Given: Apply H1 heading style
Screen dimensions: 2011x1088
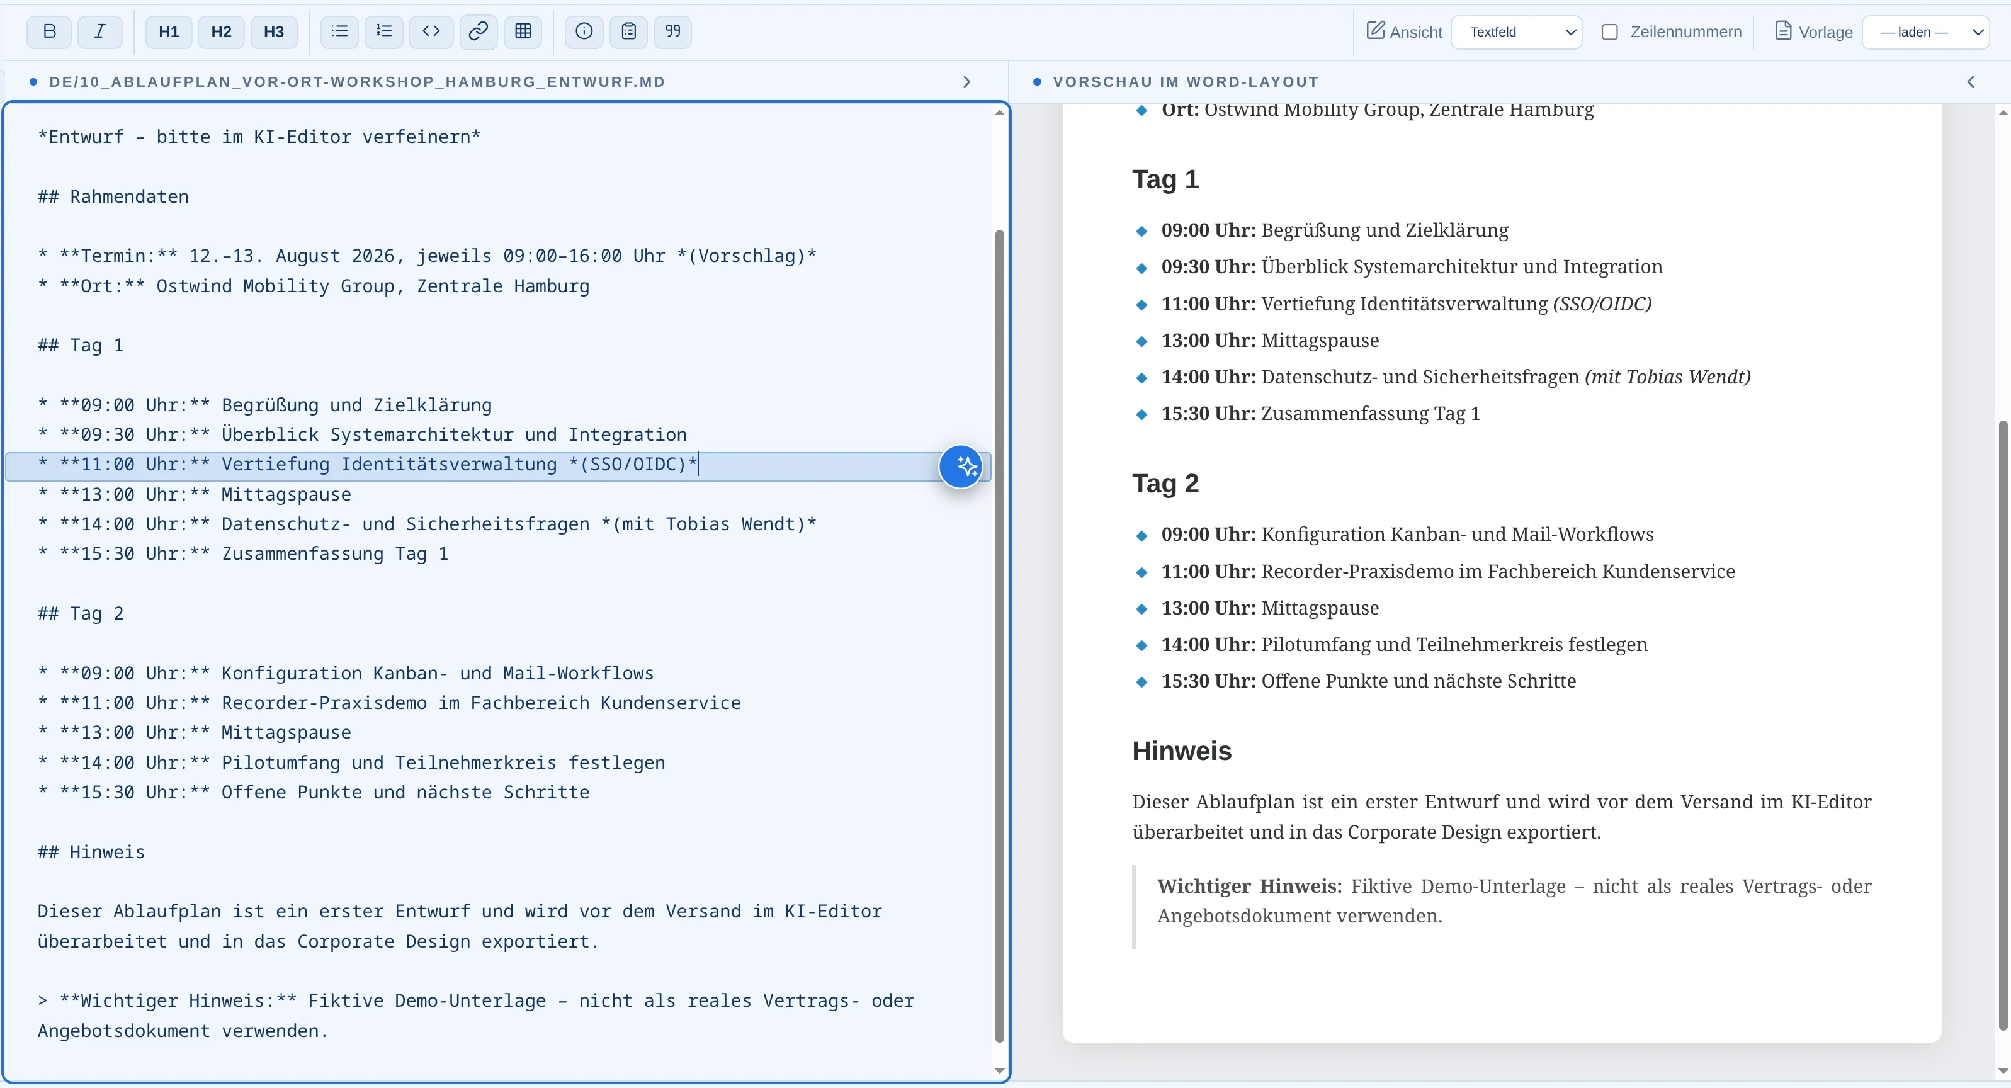Looking at the screenshot, I should (x=169, y=31).
